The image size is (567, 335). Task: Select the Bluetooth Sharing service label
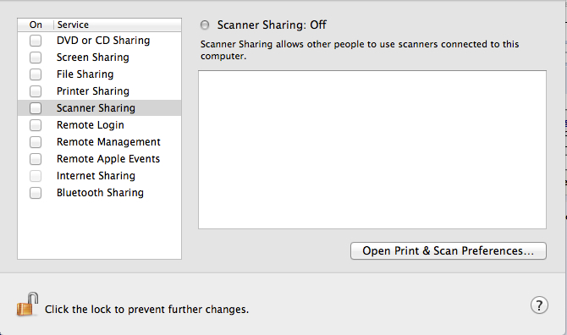pyautogui.click(x=100, y=193)
